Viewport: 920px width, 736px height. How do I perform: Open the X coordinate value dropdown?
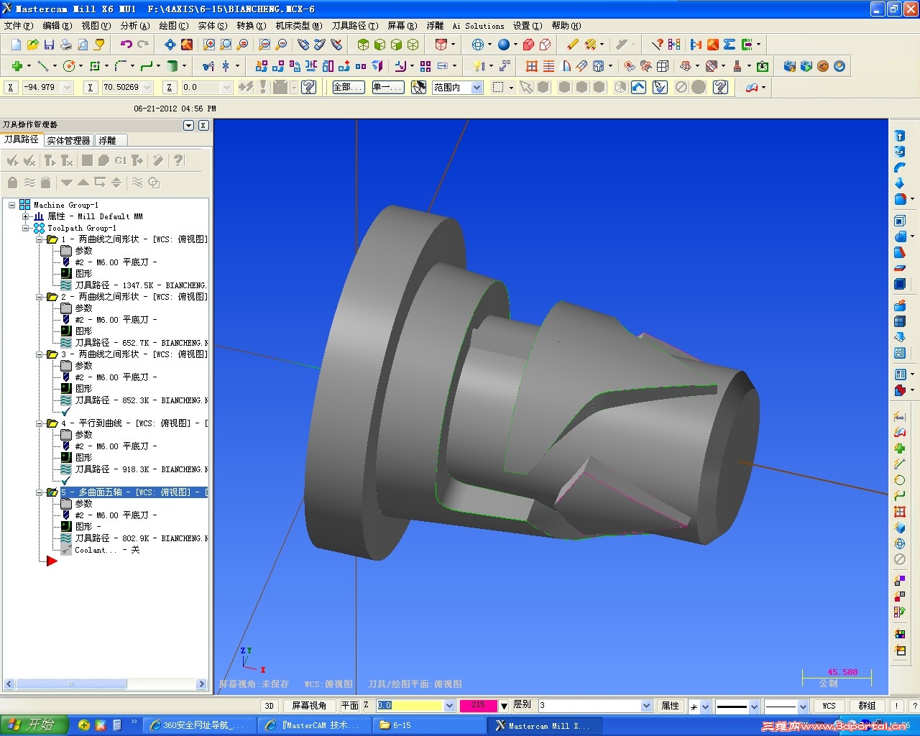point(68,87)
